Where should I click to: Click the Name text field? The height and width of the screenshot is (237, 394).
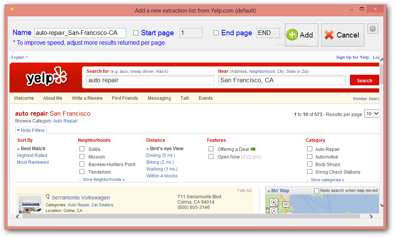pyautogui.click(x=80, y=33)
